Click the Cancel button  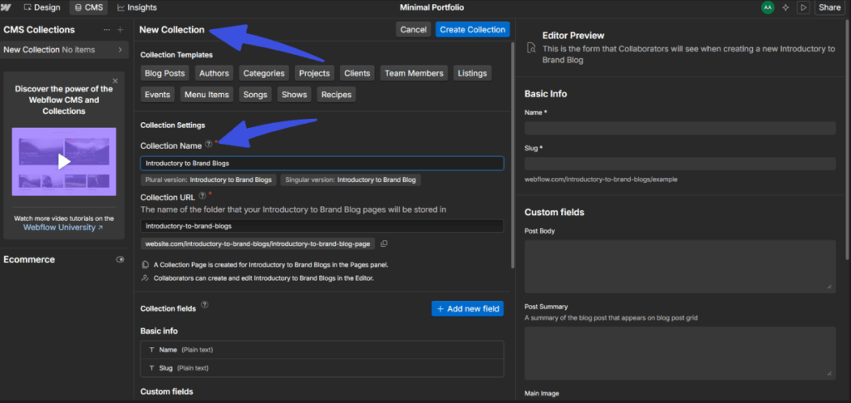click(x=414, y=30)
